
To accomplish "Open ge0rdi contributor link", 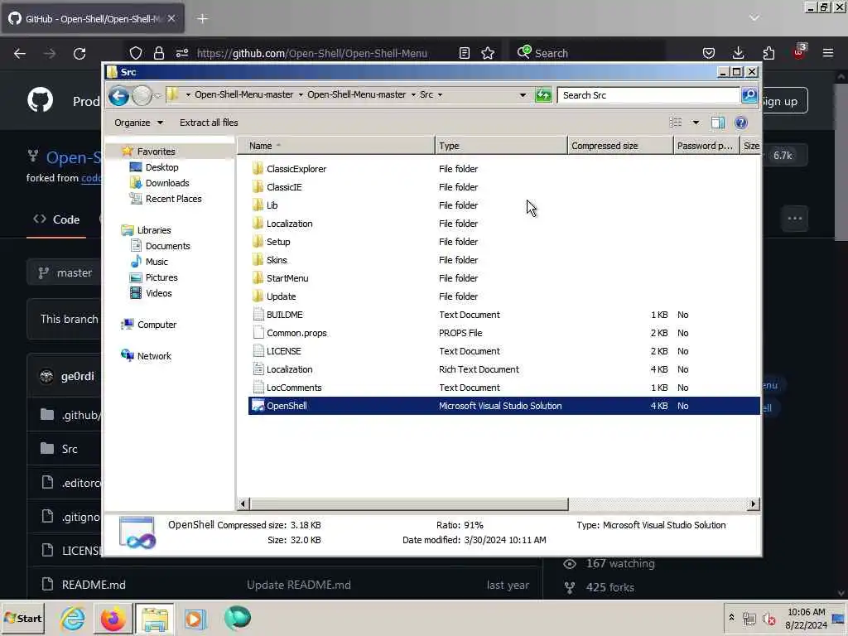I will click(x=77, y=376).
